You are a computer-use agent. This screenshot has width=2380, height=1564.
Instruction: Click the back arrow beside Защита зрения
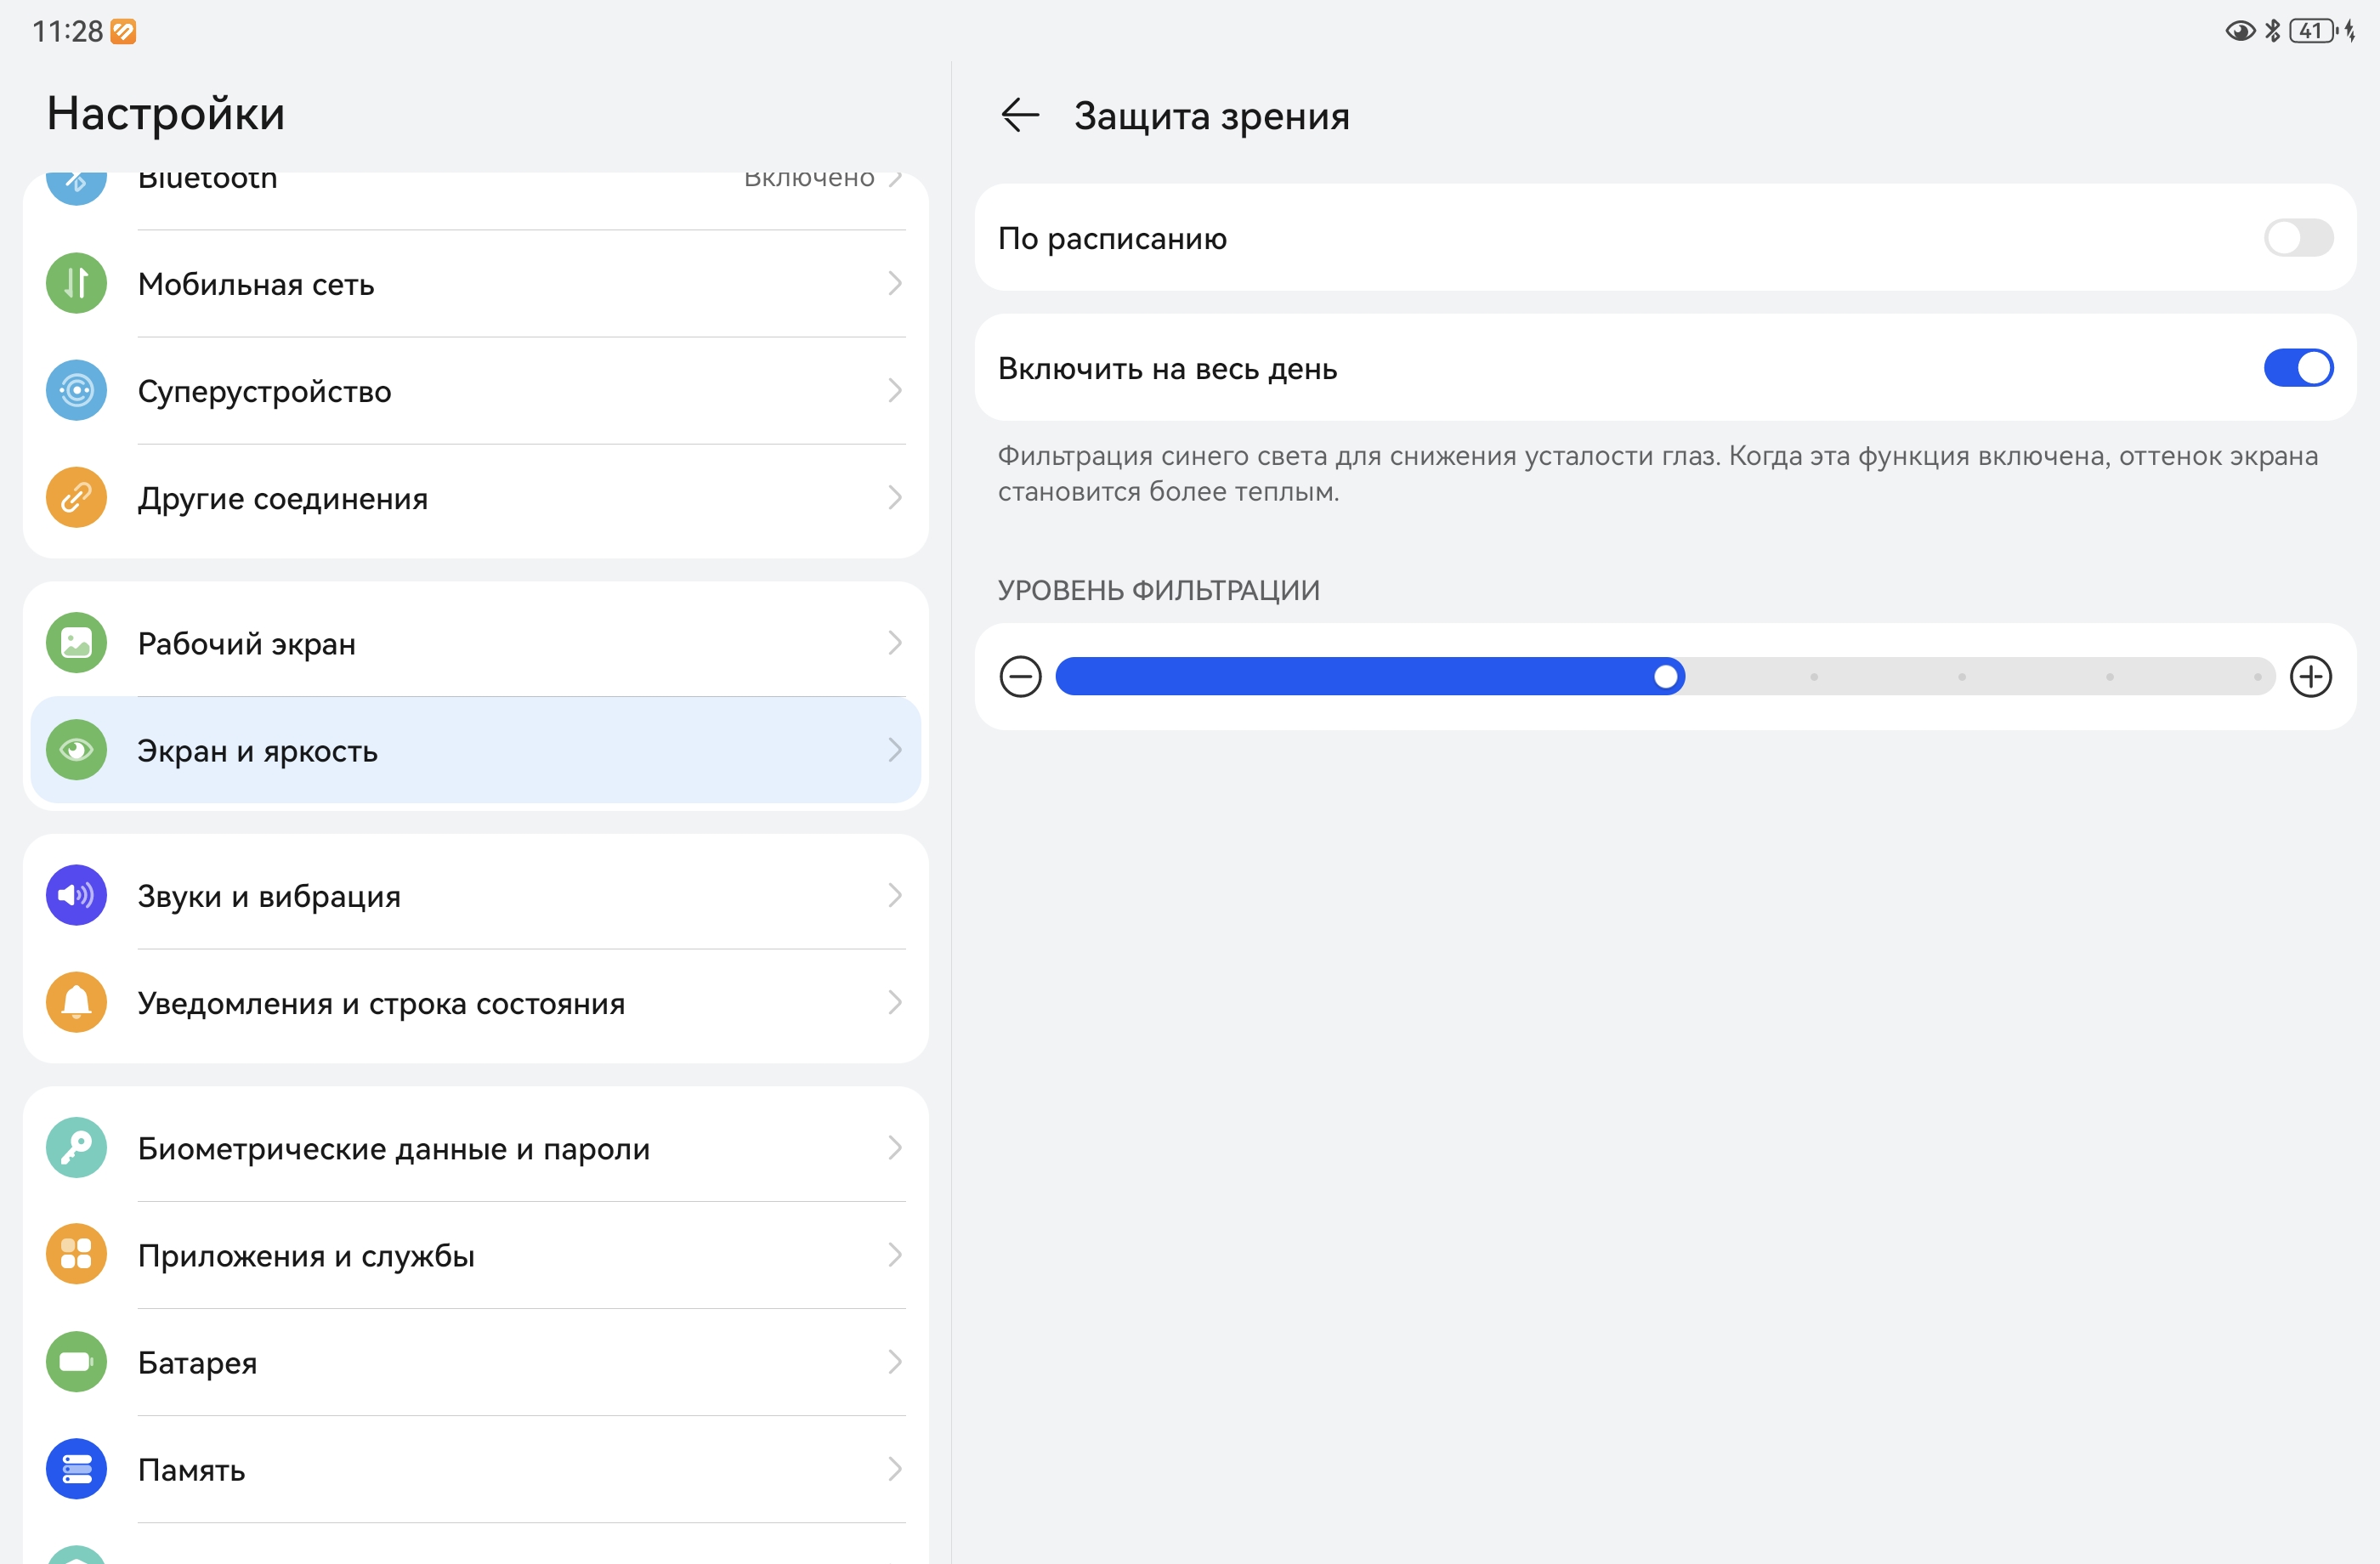[1020, 115]
